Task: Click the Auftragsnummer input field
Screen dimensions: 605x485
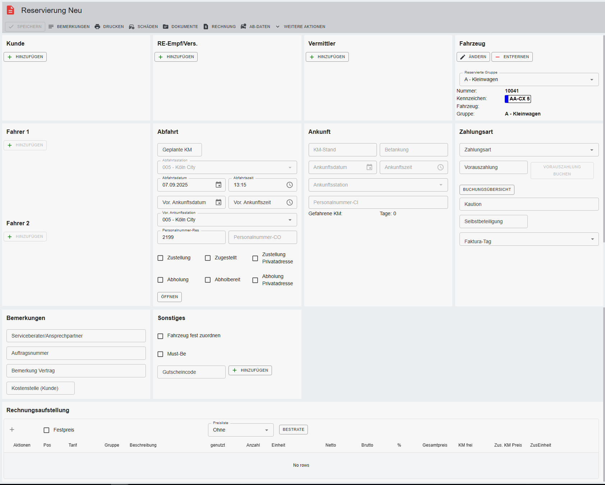Action: pyautogui.click(x=76, y=353)
